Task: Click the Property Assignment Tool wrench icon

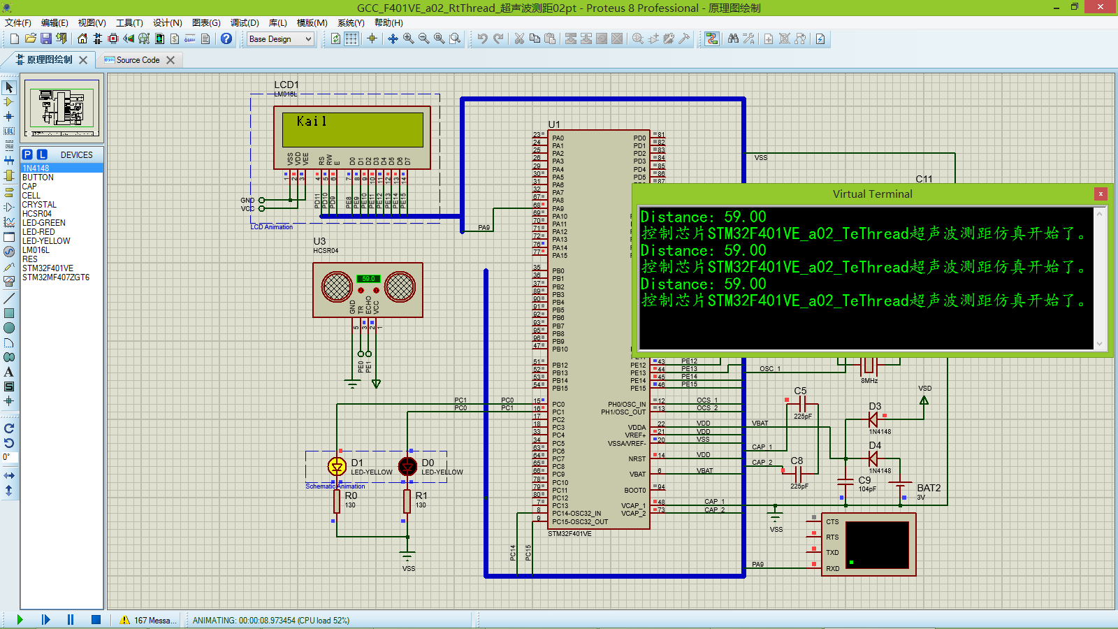Action: pyautogui.click(x=748, y=38)
